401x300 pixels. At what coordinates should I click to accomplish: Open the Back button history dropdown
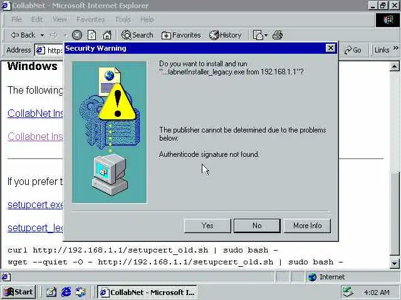(x=42, y=35)
